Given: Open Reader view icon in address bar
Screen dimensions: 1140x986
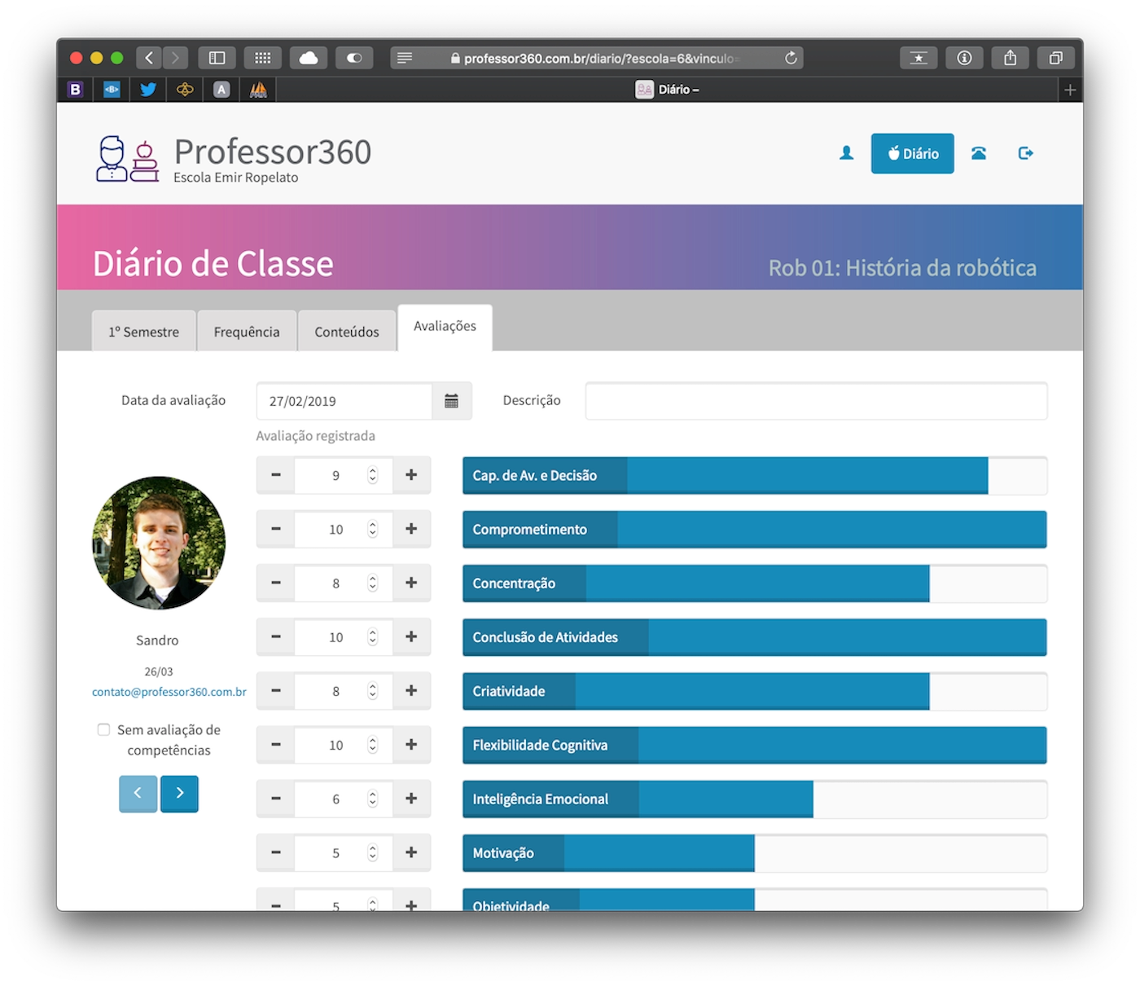Looking at the screenshot, I should coord(405,58).
